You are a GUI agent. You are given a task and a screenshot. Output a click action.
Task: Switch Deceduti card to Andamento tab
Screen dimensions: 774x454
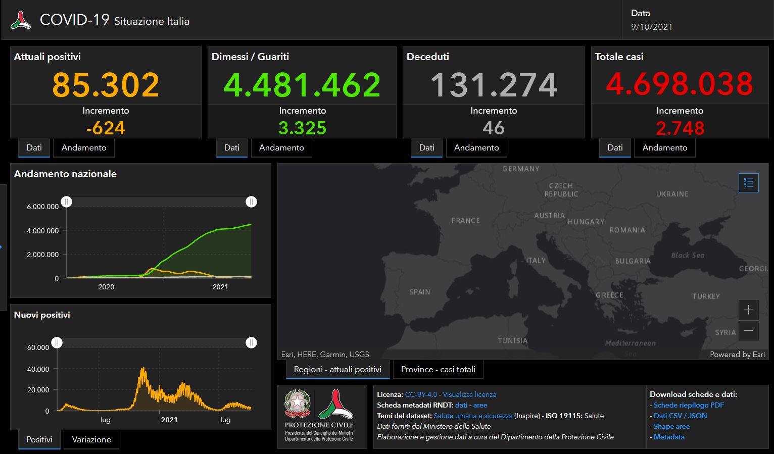(476, 147)
